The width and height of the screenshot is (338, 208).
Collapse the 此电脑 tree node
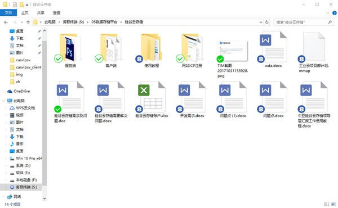(3, 101)
